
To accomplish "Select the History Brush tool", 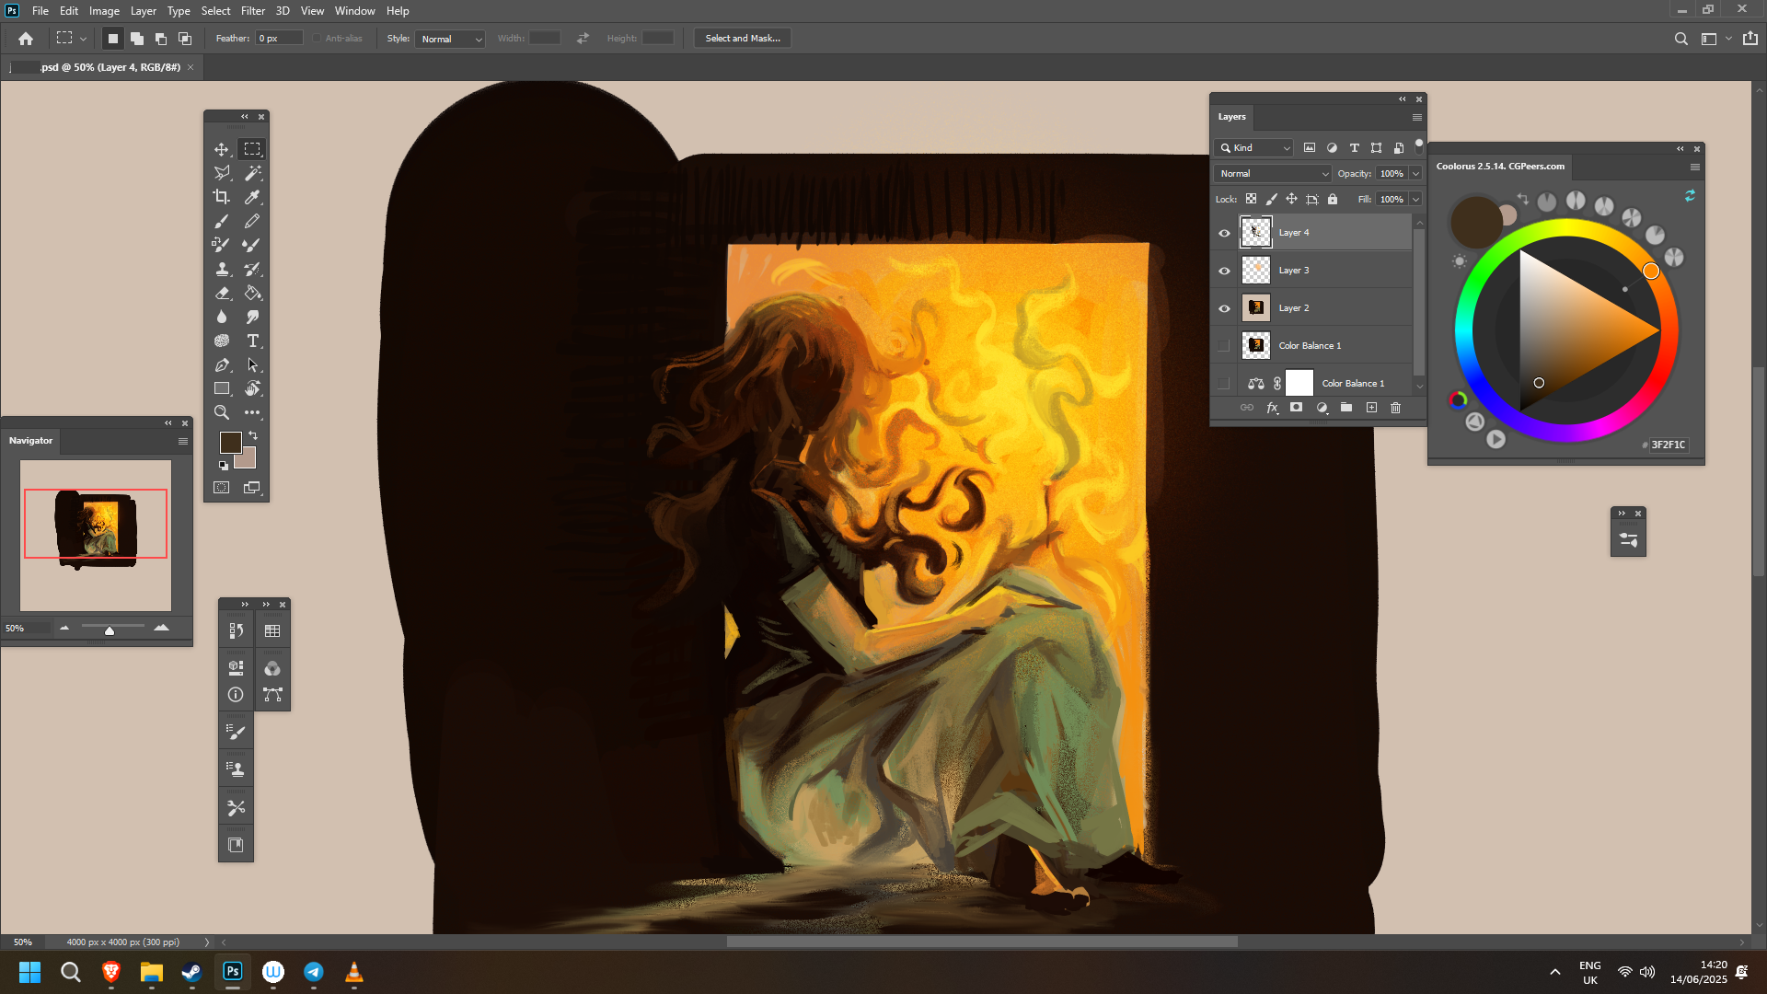I will coord(252,269).
